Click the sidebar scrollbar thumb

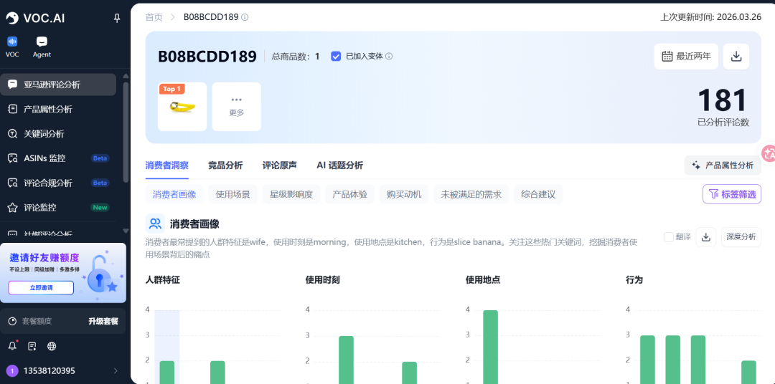tap(126, 132)
